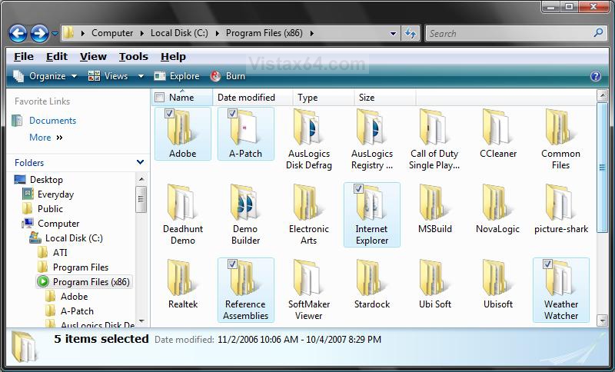Uncheck the Internet Explorer folder checkbox
615x372 pixels.
(358, 188)
